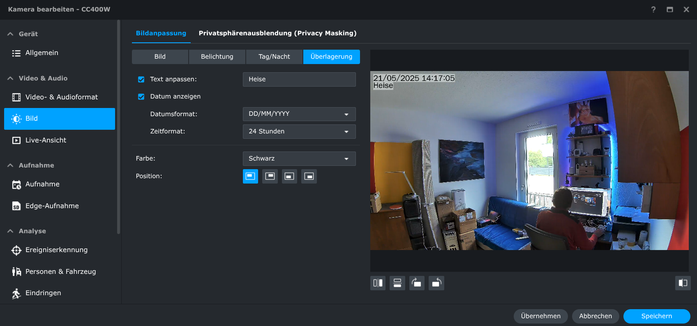This screenshot has width=697, height=326.
Task: Set overlay position to bottom left
Action: [x=289, y=176]
